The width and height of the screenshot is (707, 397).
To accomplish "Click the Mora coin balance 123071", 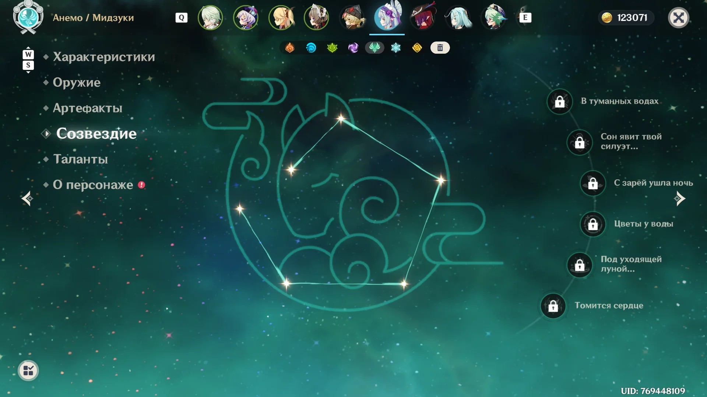I will 626,18.
